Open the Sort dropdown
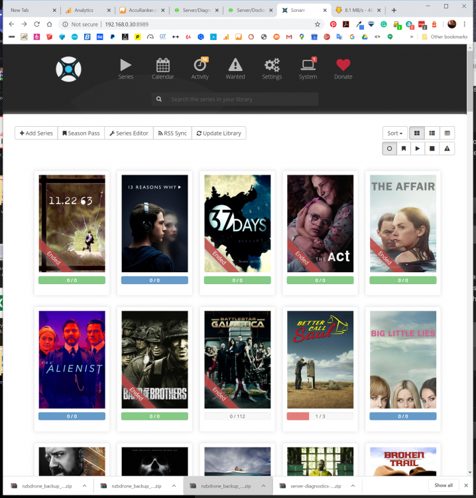The image size is (476, 498). click(x=395, y=133)
